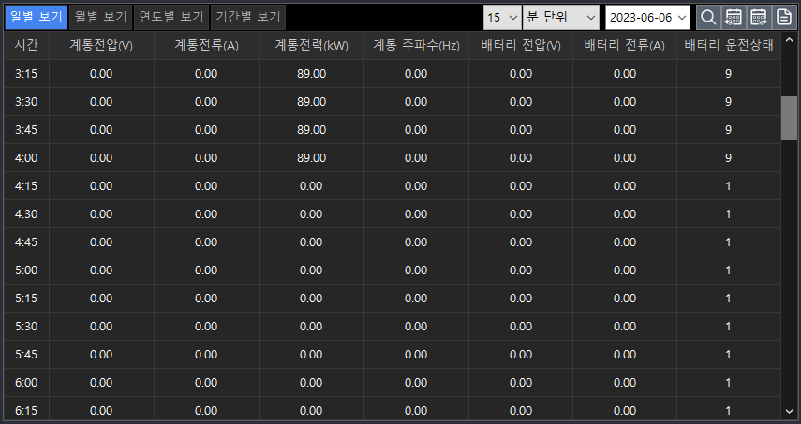Select the 3:45 time cell
This screenshot has height=424, width=801.
(x=26, y=129)
